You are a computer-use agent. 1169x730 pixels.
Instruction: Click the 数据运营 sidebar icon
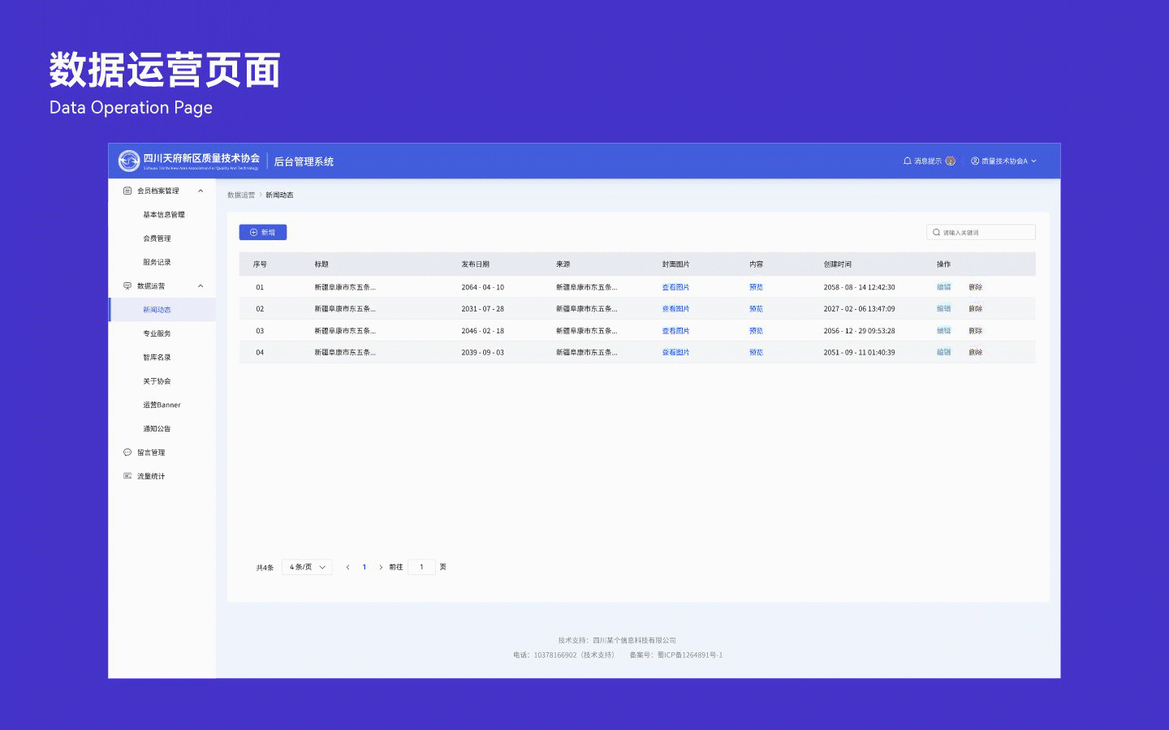[127, 286]
